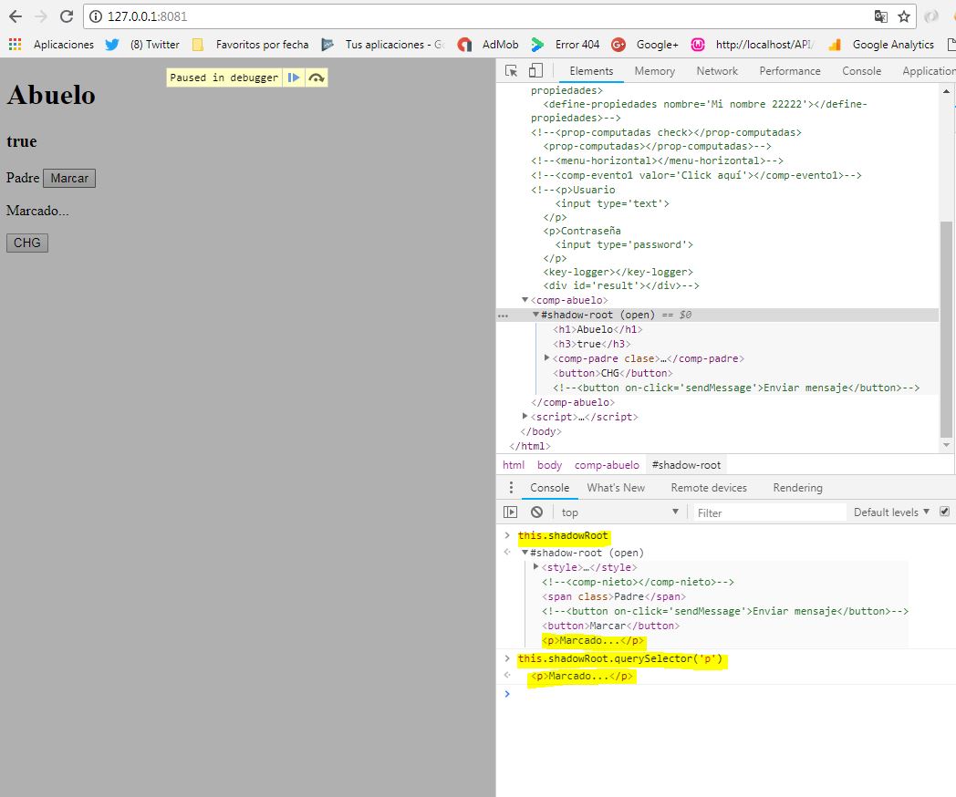Viewport: 956px width, 797px height.
Task: Click the span Padre line in console
Action: point(613,596)
